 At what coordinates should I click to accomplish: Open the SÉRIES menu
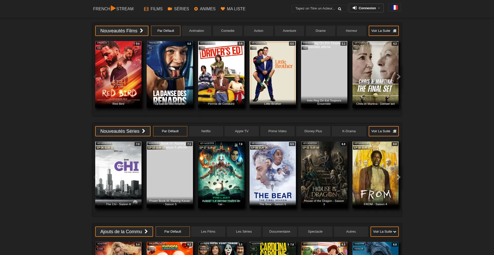coord(178,9)
